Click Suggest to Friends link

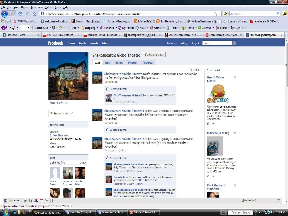coord(59,103)
